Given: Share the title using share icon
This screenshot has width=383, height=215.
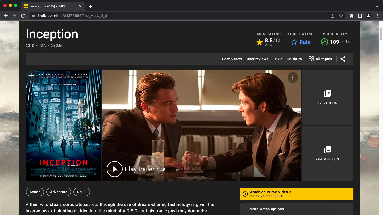Looking at the screenshot, I should [x=343, y=59].
